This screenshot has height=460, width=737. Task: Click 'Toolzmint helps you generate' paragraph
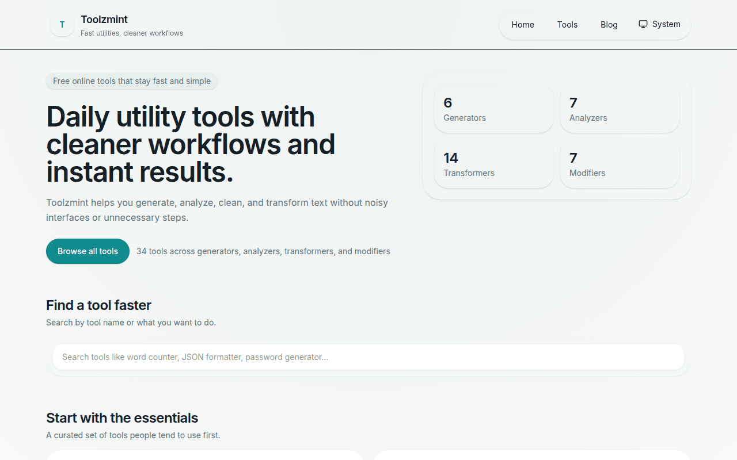217,210
